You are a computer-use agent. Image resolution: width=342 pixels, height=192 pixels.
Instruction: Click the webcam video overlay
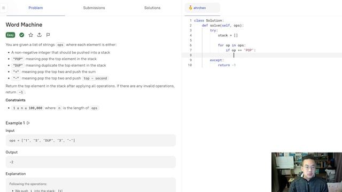[x=307, y=172]
